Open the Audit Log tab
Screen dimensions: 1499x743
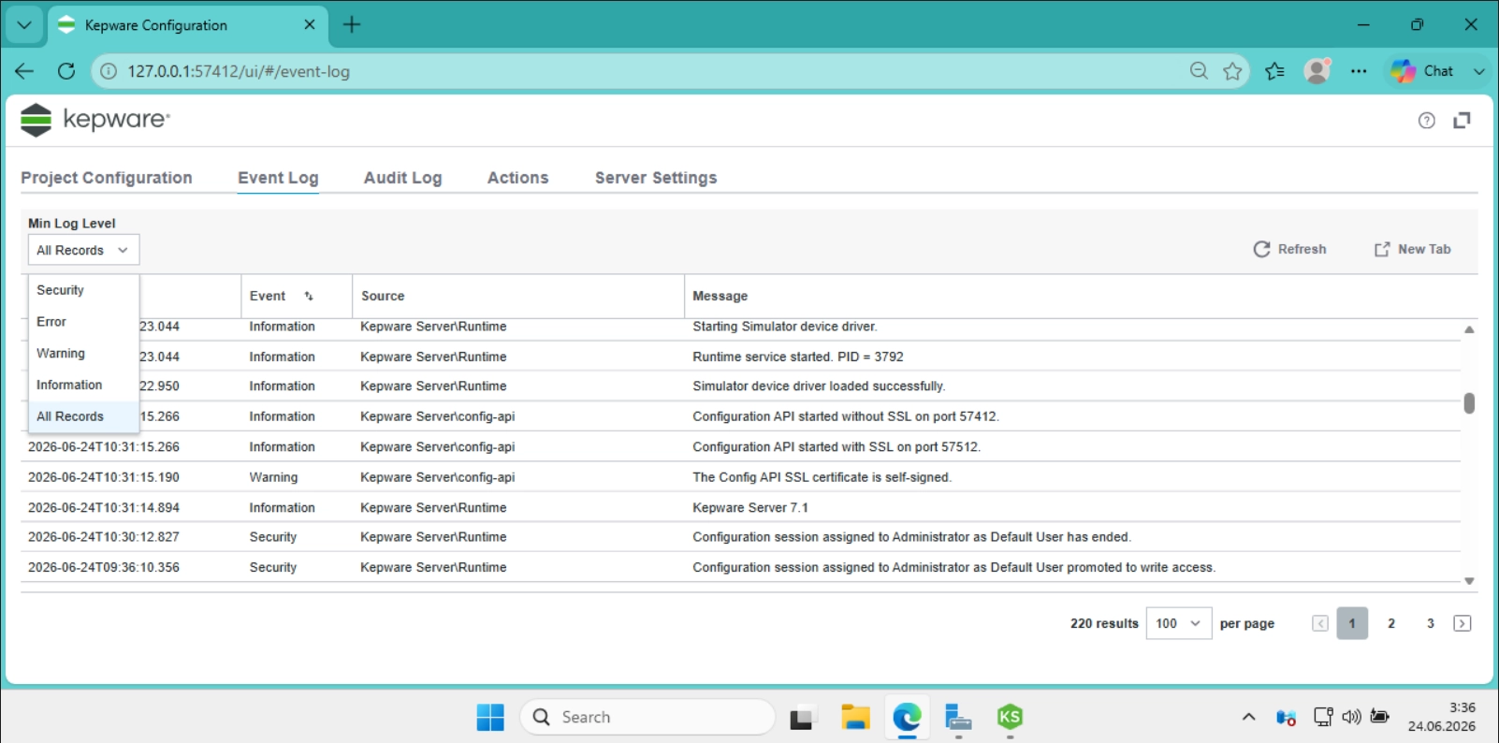tap(402, 178)
